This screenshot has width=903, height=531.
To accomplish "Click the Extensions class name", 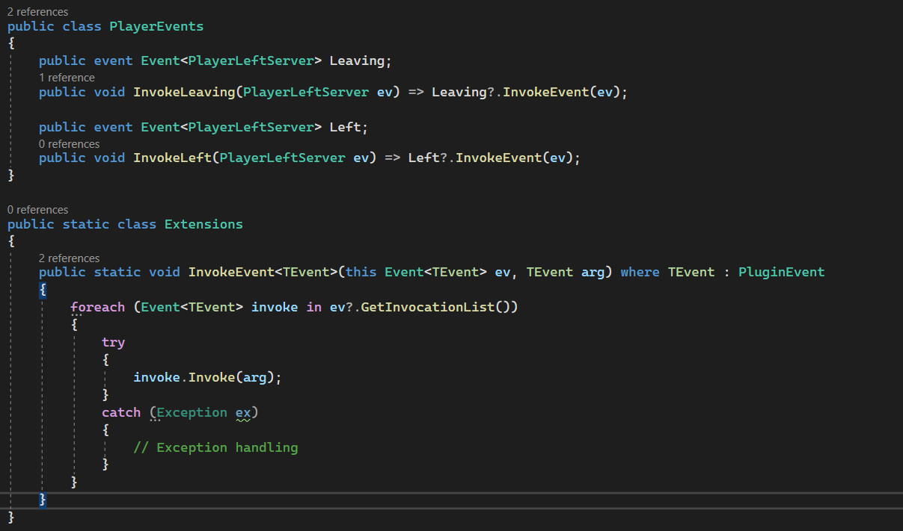I will (x=203, y=224).
